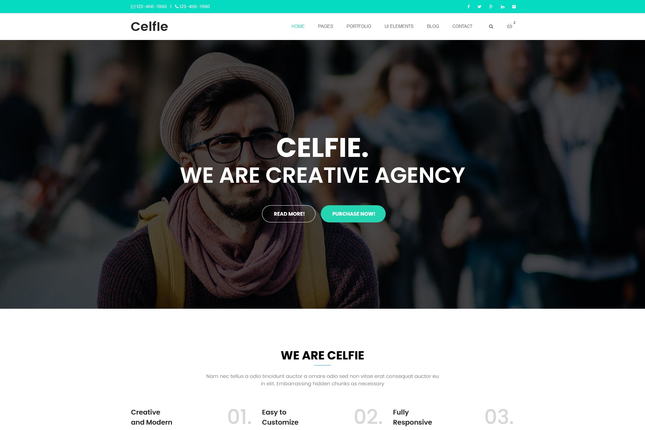The image size is (645, 430).
Task: Click the teal top announcement bar
Action: [x=322, y=6]
